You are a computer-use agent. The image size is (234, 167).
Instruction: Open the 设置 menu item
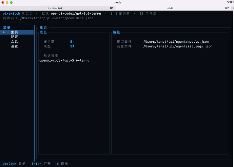(x=14, y=46)
